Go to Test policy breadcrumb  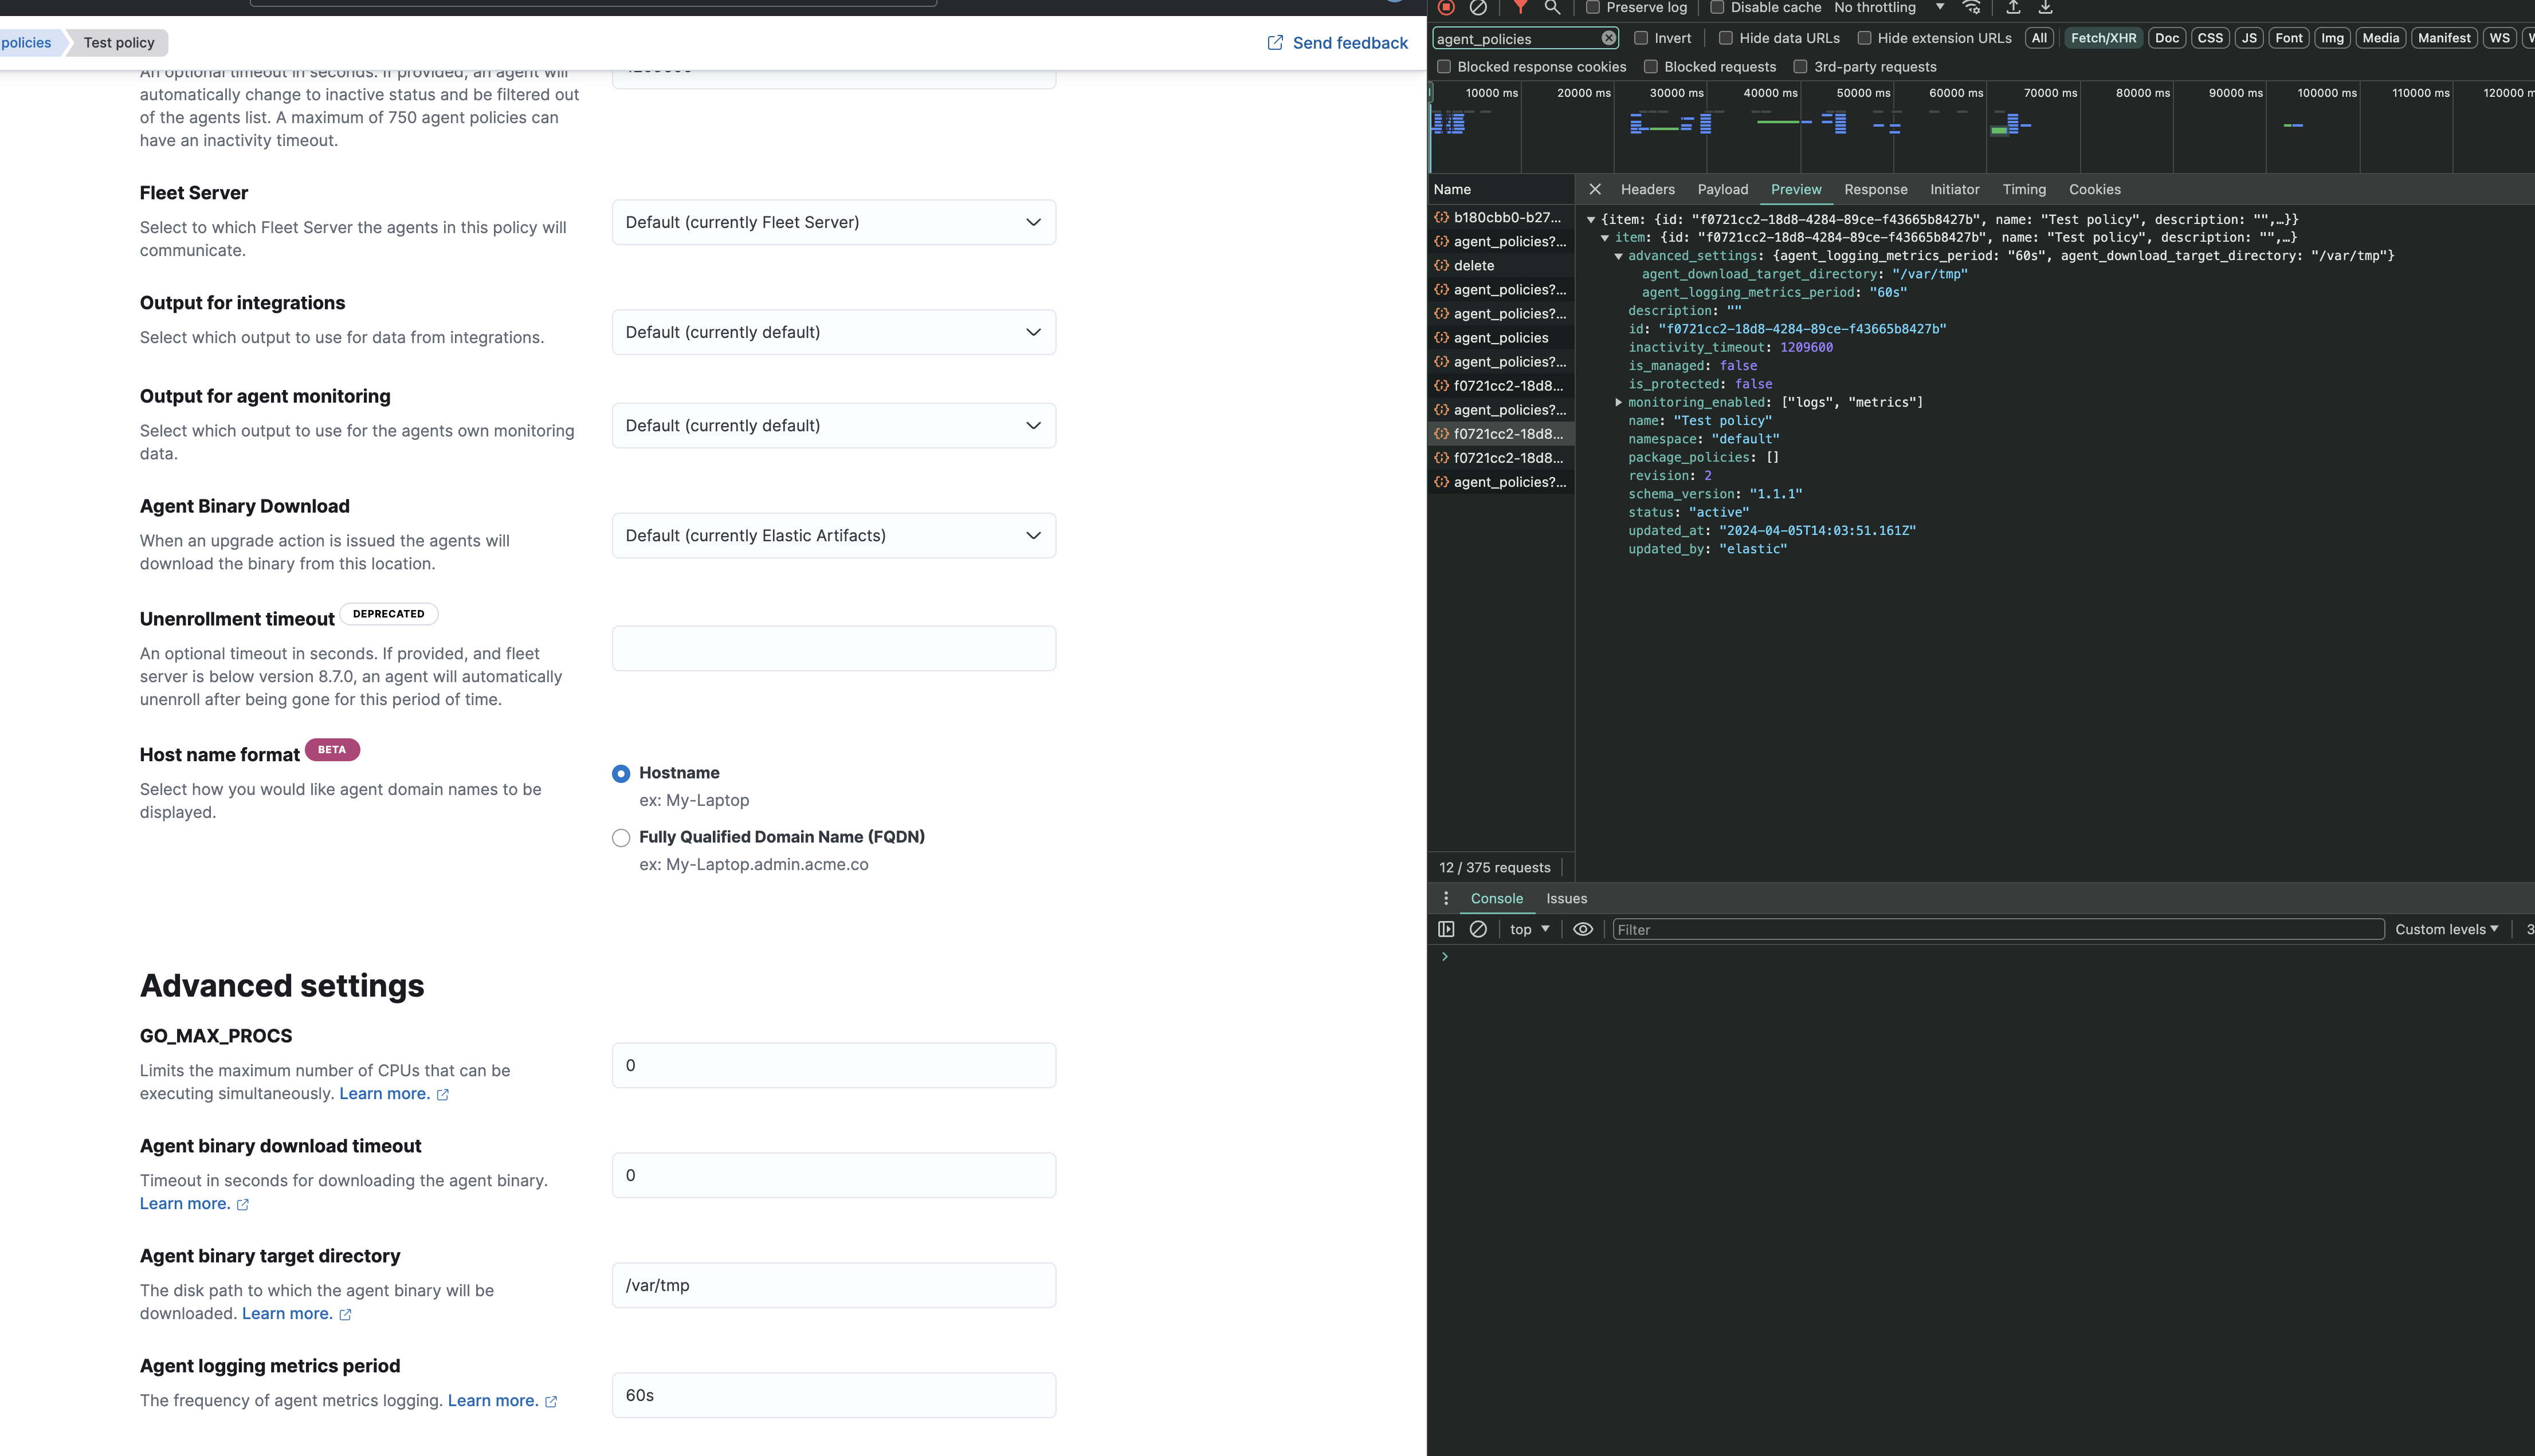pos(119,42)
